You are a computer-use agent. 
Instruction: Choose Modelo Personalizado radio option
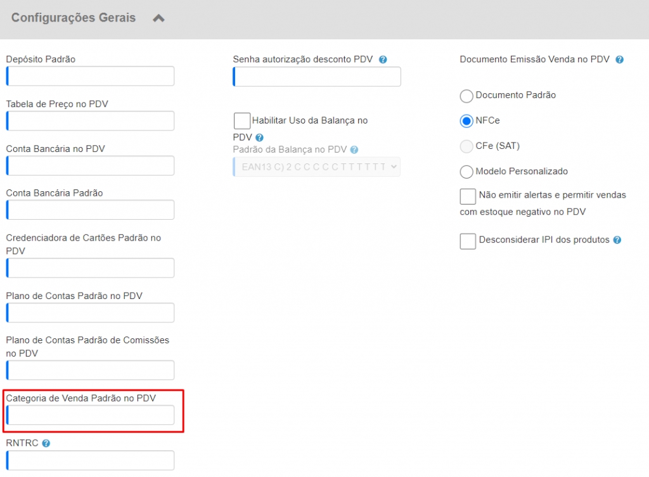click(x=466, y=172)
